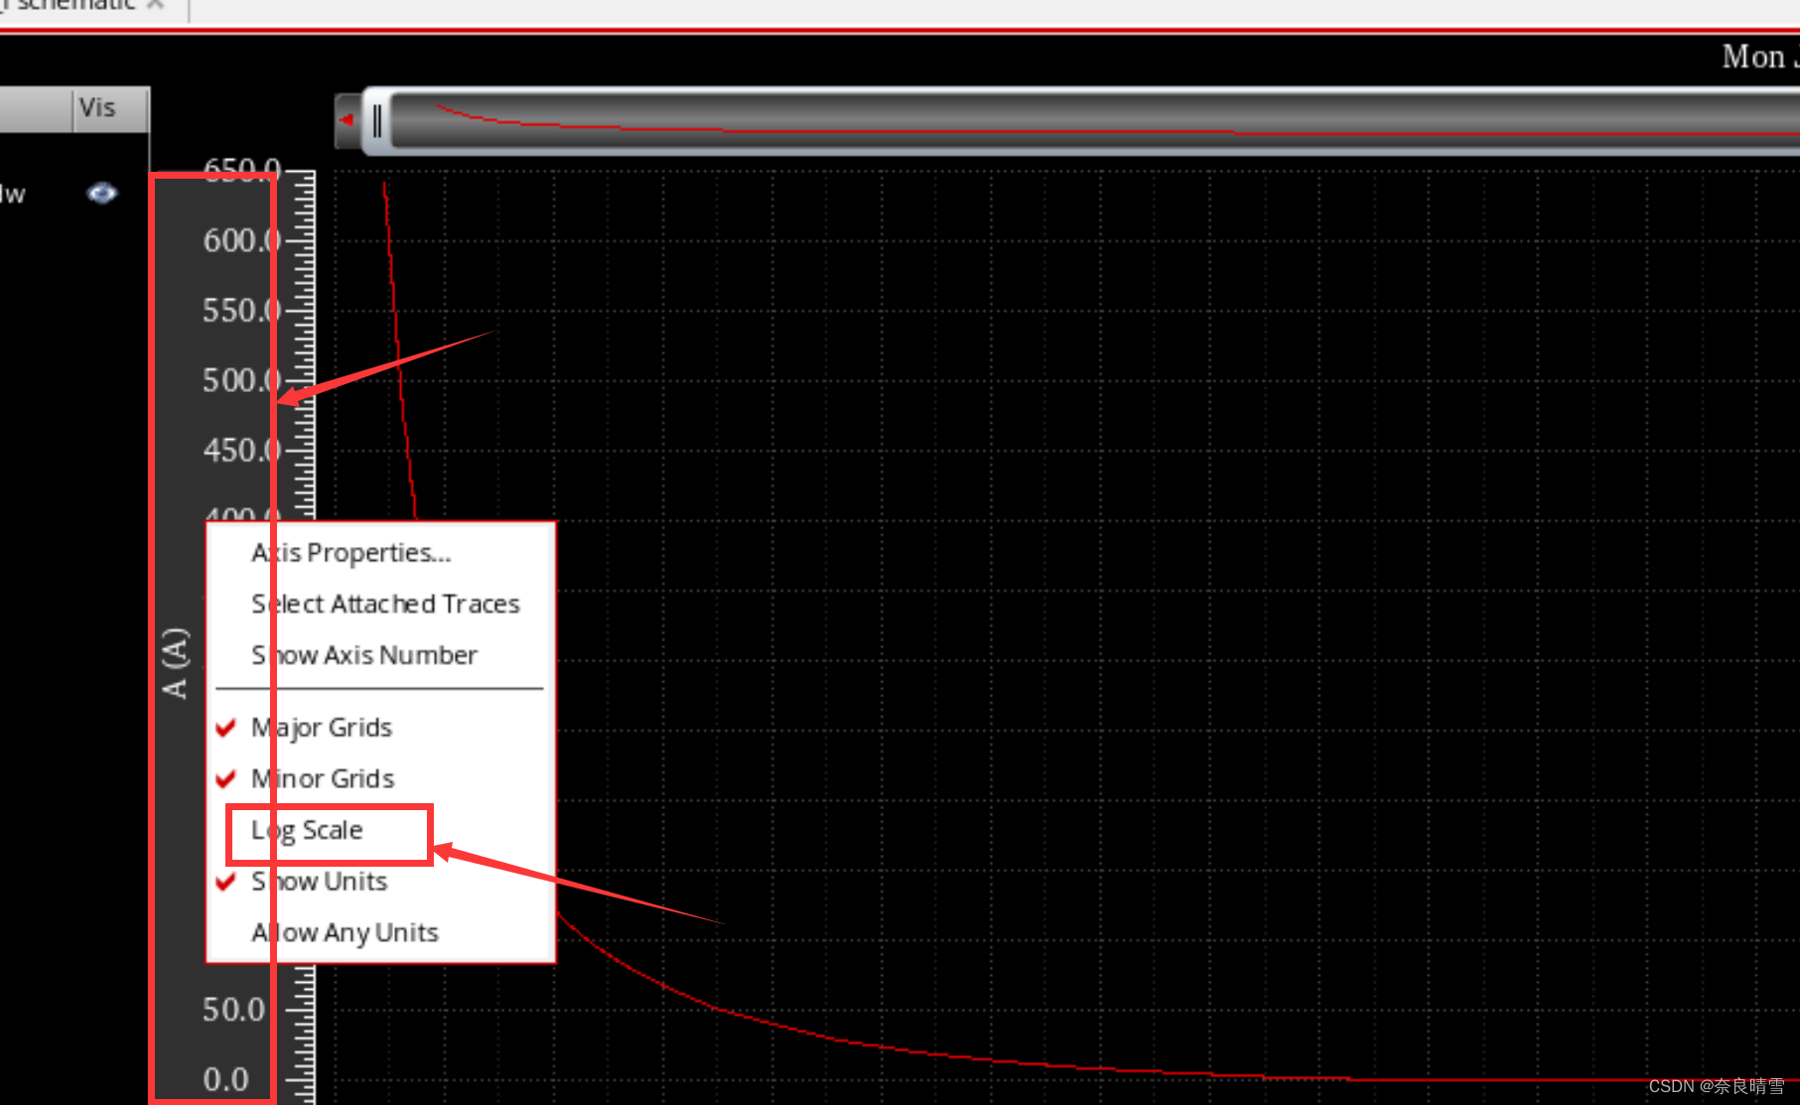Toggle trace visibility eye icon

click(101, 193)
